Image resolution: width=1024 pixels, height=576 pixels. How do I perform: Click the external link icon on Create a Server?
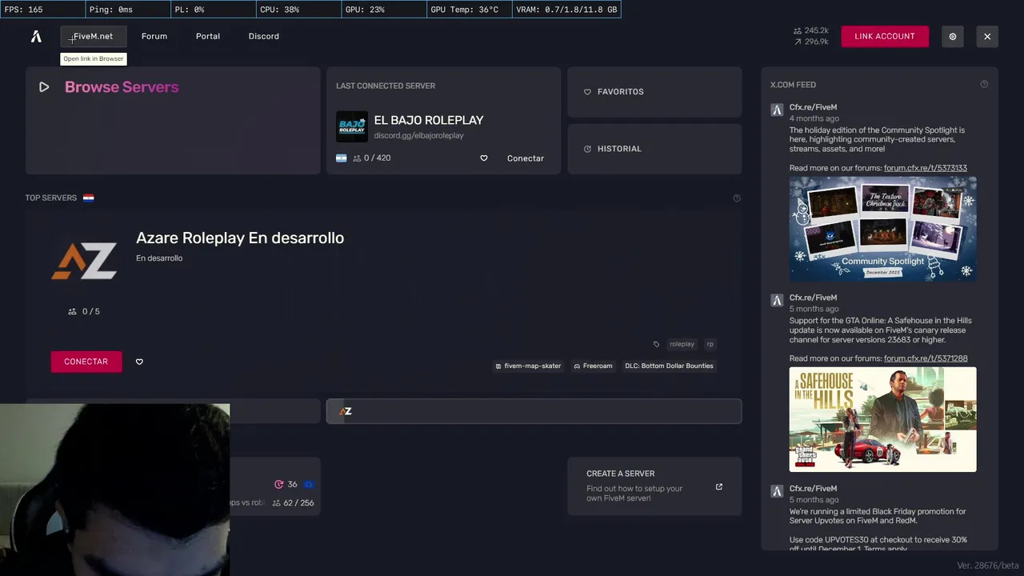719,486
